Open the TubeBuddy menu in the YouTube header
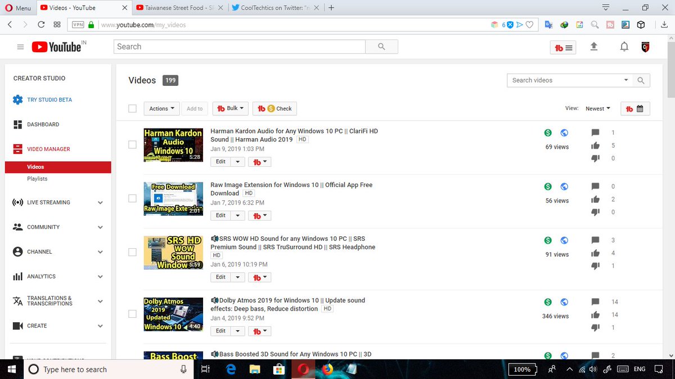Image resolution: width=675 pixels, height=379 pixels. [563, 48]
